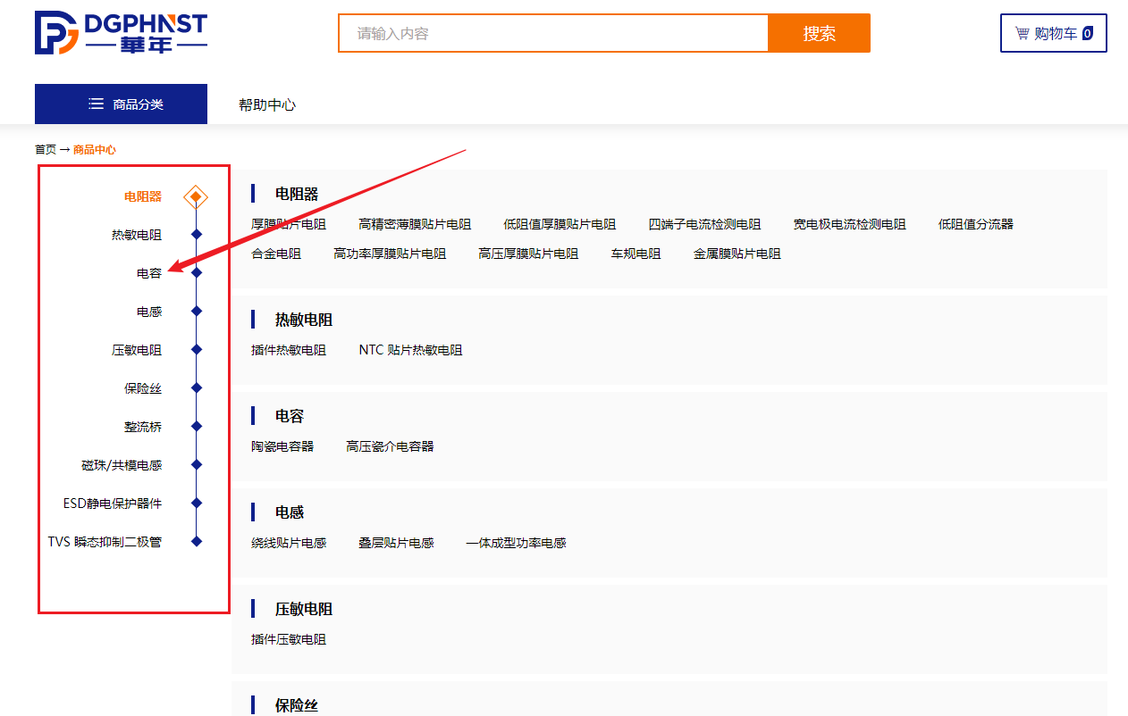Image resolution: width=1128 pixels, height=716 pixels.
Task: Select 电容 in the sidebar
Action: [149, 273]
